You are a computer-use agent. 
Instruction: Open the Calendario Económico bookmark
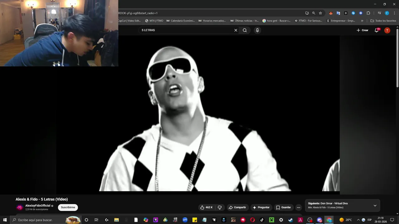[x=180, y=21]
